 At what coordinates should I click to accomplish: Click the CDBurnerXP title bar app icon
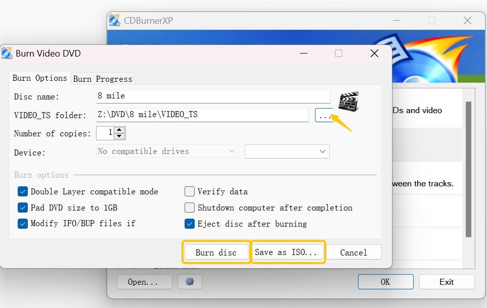(x=115, y=21)
